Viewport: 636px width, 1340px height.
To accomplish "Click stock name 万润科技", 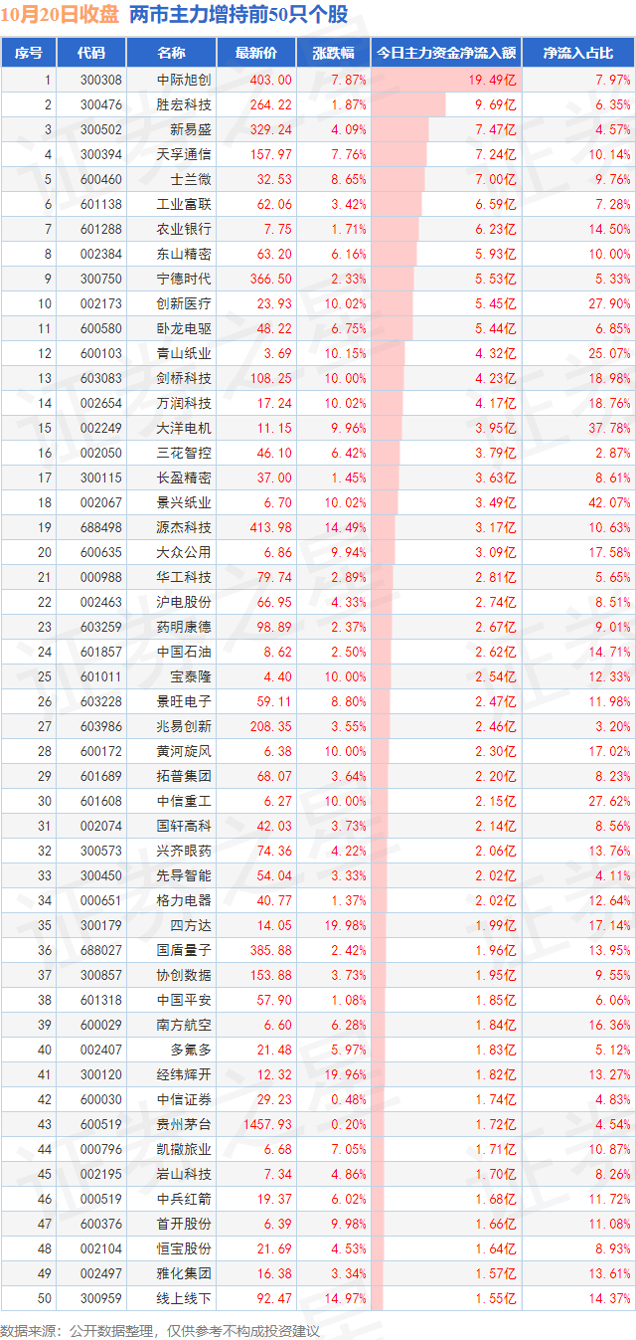I will point(184,403).
